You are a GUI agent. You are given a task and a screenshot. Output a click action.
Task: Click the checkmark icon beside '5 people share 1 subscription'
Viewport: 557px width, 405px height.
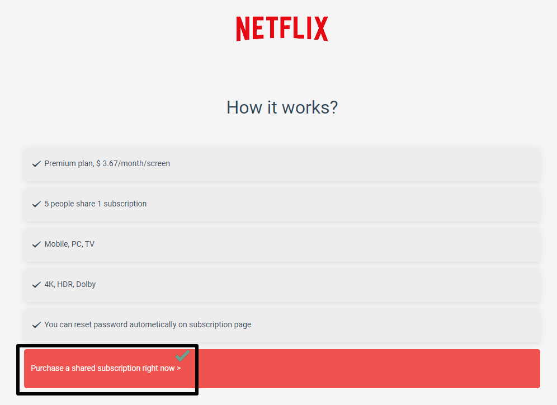(x=36, y=204)
